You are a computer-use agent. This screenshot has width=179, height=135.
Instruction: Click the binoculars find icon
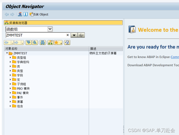tap(43, 43)
